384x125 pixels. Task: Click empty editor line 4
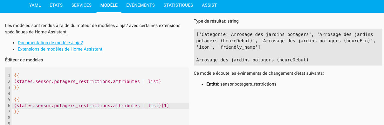pyautogui.click(x=101, y=94)
